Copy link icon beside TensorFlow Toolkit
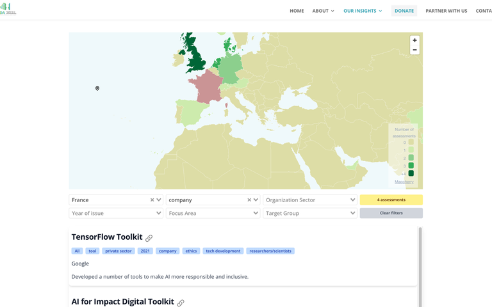492x307 pixels. click(x=149, y=238)
